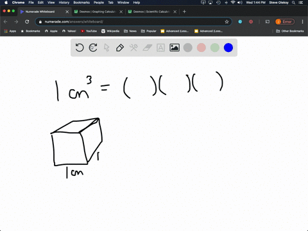
Task: Open second Advanced (Less... bookmark
Action: [209, 31]
